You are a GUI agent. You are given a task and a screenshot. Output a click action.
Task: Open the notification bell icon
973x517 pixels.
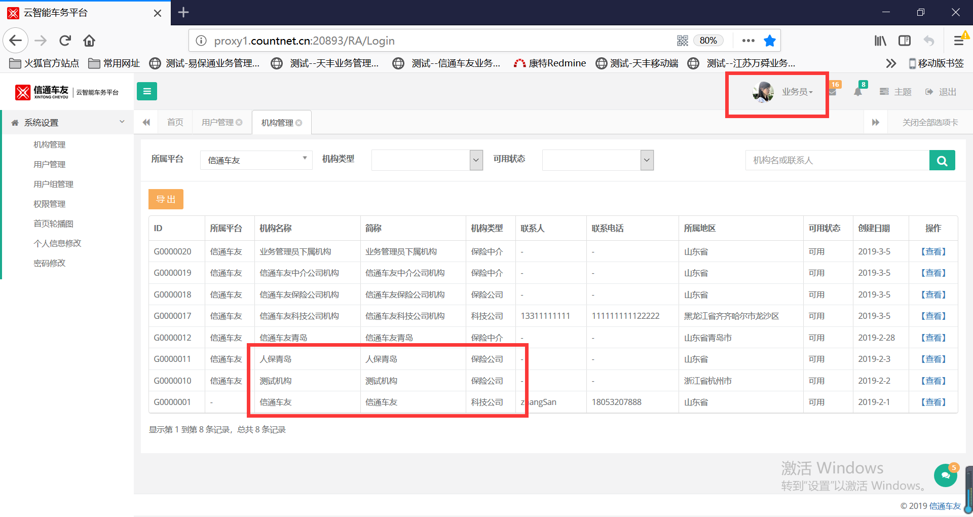(x=857, y=92)
